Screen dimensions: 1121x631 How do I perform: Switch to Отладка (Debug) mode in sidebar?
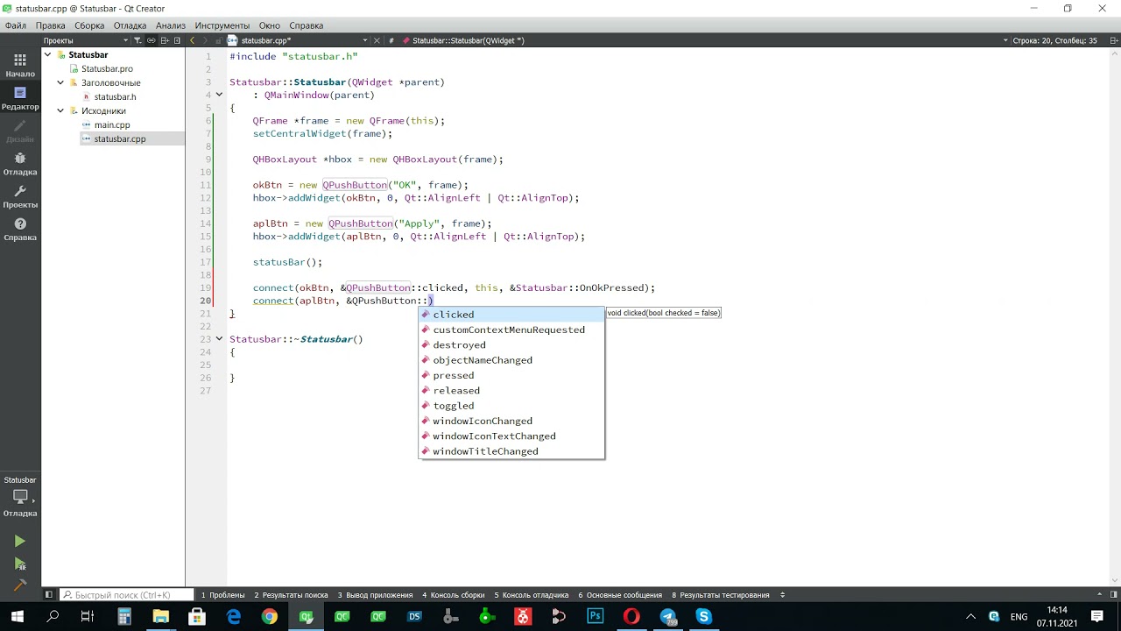point(19,163)
